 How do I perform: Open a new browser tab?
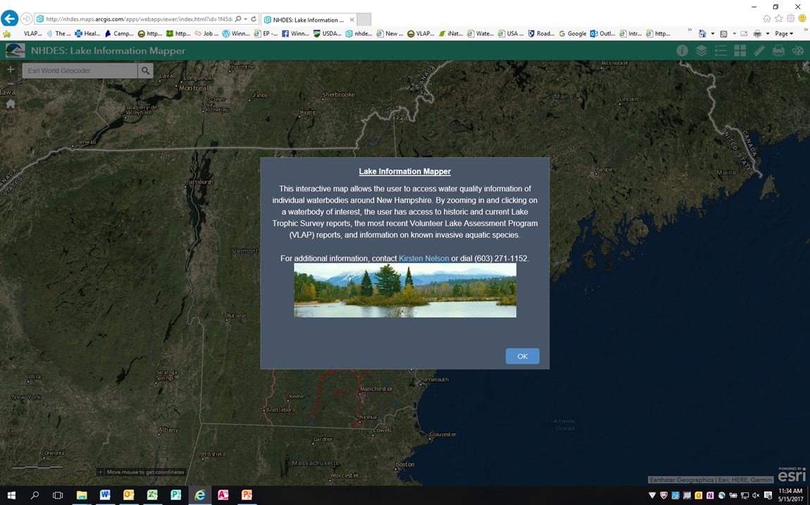pos(363,20)
